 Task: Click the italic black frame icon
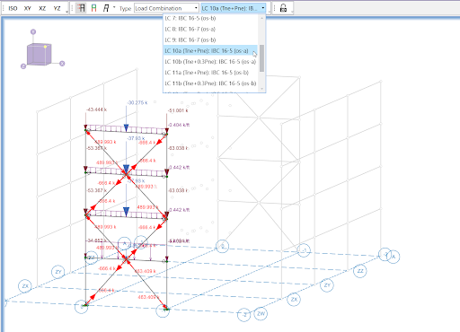point(106,8)
